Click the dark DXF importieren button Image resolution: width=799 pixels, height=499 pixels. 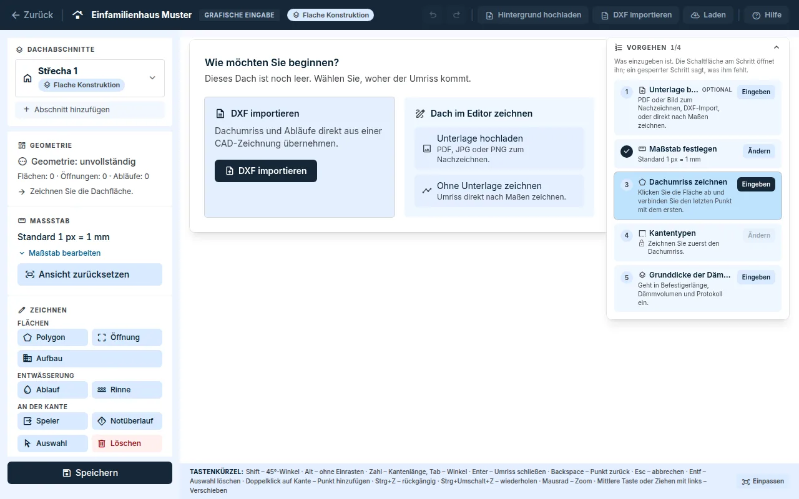(x=266, y=171)
